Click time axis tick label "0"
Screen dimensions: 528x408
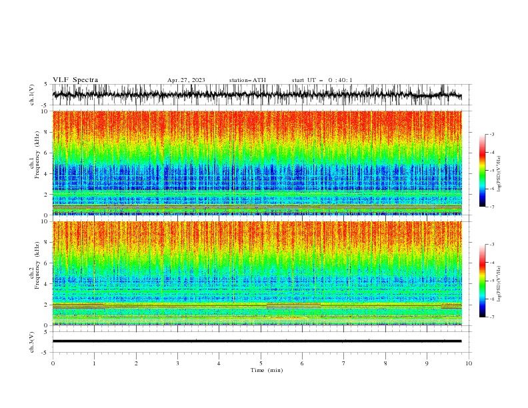pos(53,363)
